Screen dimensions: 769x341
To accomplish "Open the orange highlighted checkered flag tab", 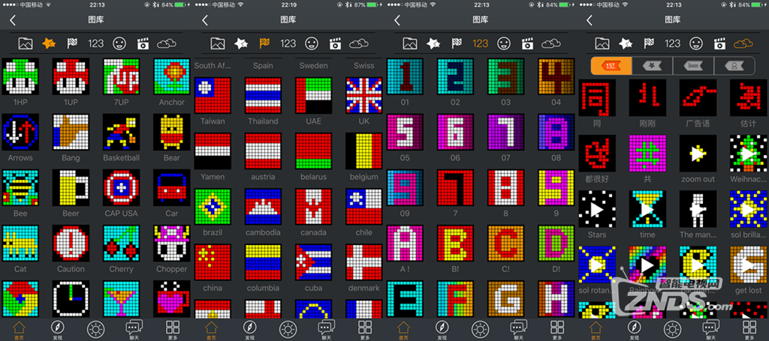I will [264, 43].
